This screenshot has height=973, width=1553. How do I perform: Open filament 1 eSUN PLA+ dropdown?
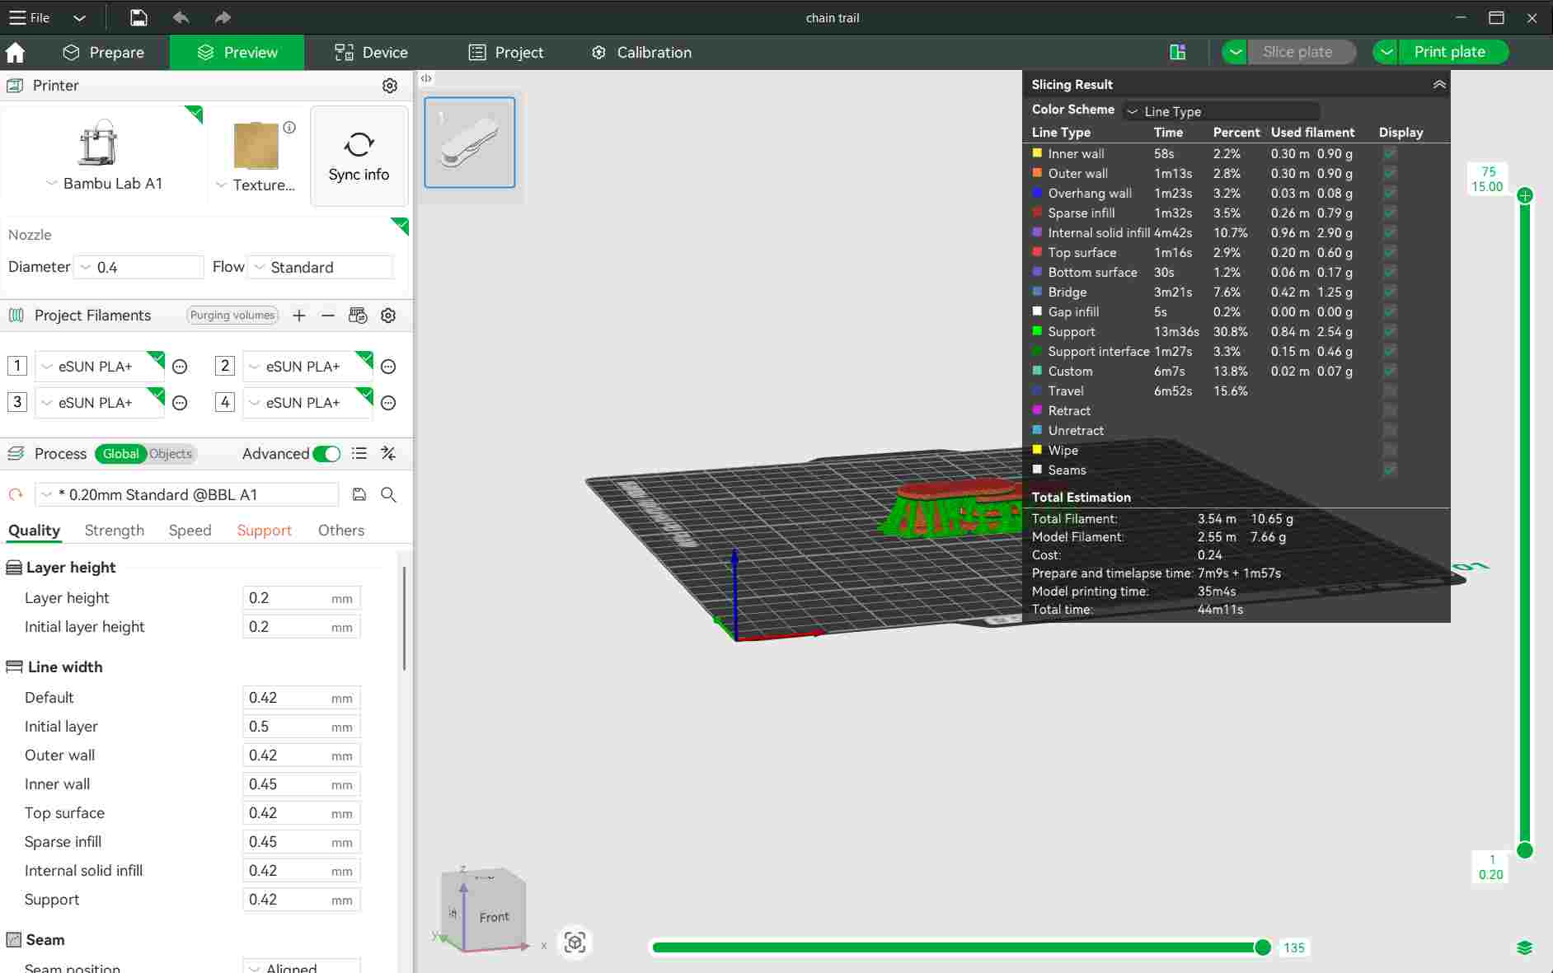click(x=100, y=367)
